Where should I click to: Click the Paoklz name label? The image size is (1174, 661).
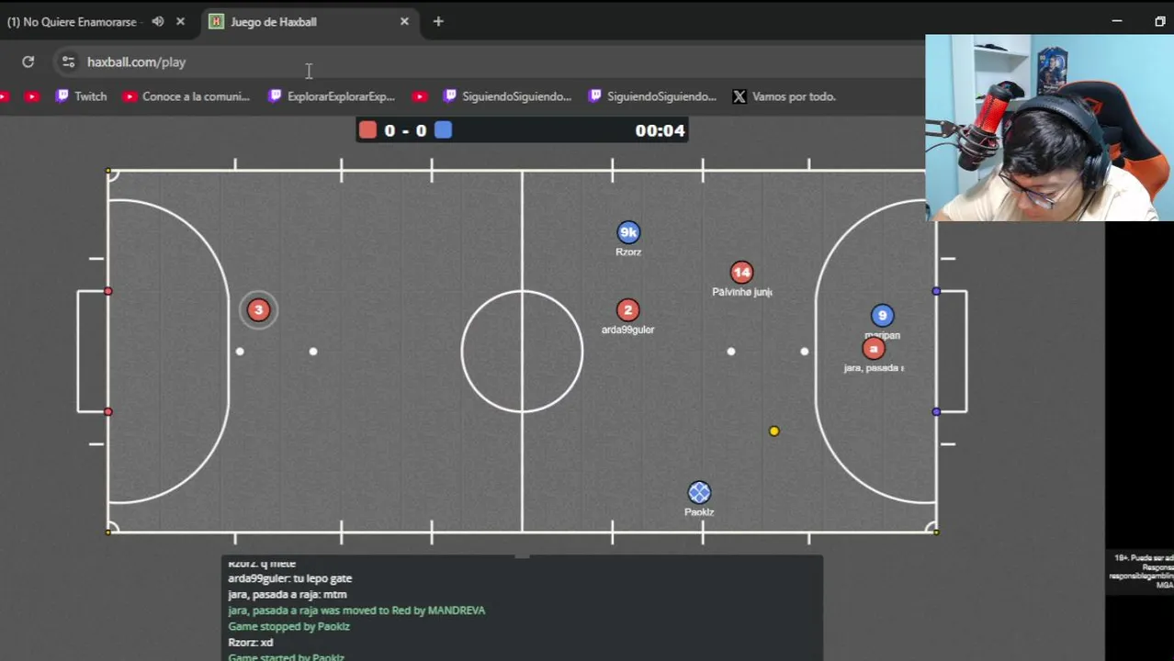(699, 512)
